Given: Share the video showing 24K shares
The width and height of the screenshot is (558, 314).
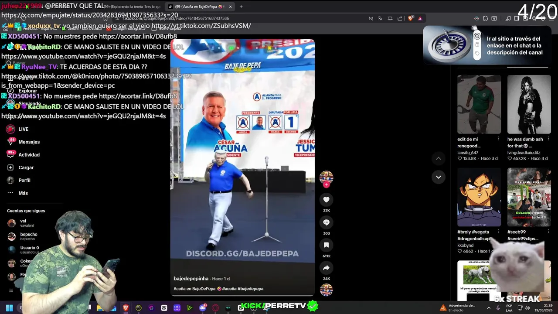Looking at the screenshot, I should 326,268.
